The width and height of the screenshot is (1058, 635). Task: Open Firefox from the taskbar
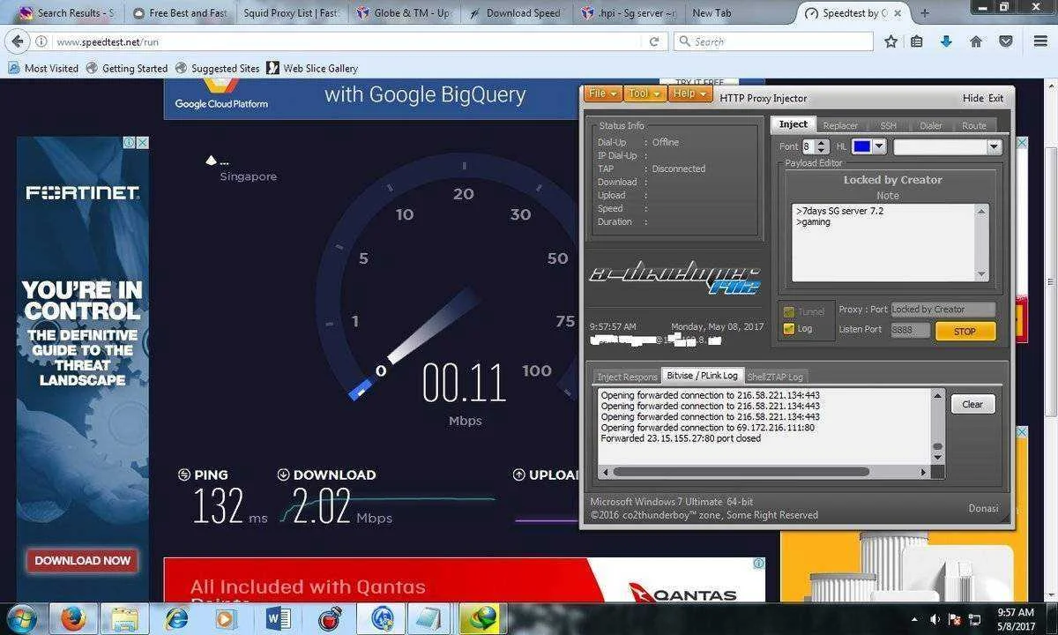click(x=73, y=618)
